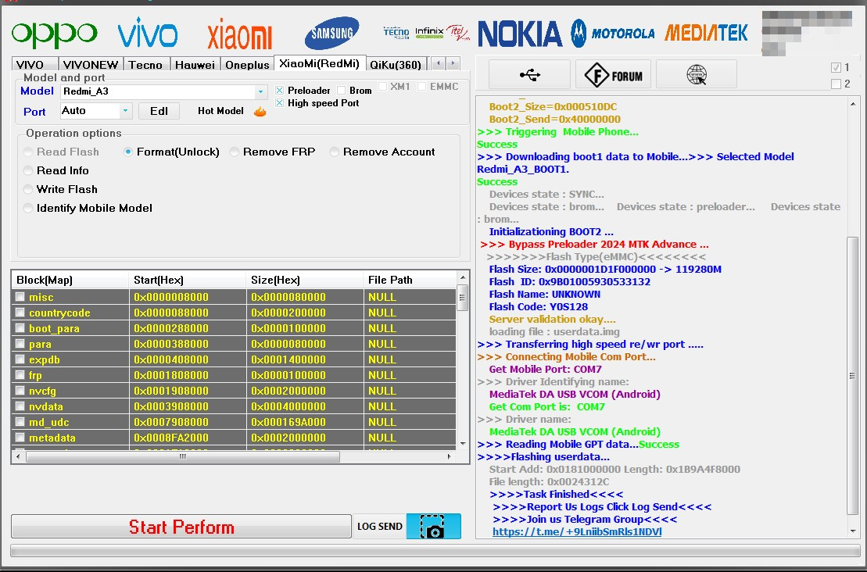Select Remove FRP radio option
The height and width of the screenshot is (572, 867).
pyautogui.click(x=235, y=152)
